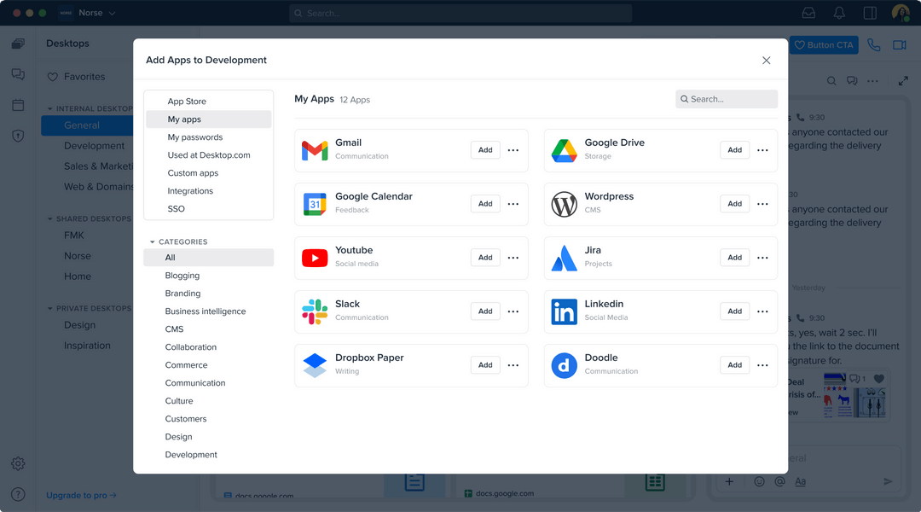Add Linkedin to Development
The height and width of the screenshot is (512, 921).
pos(734,311)
